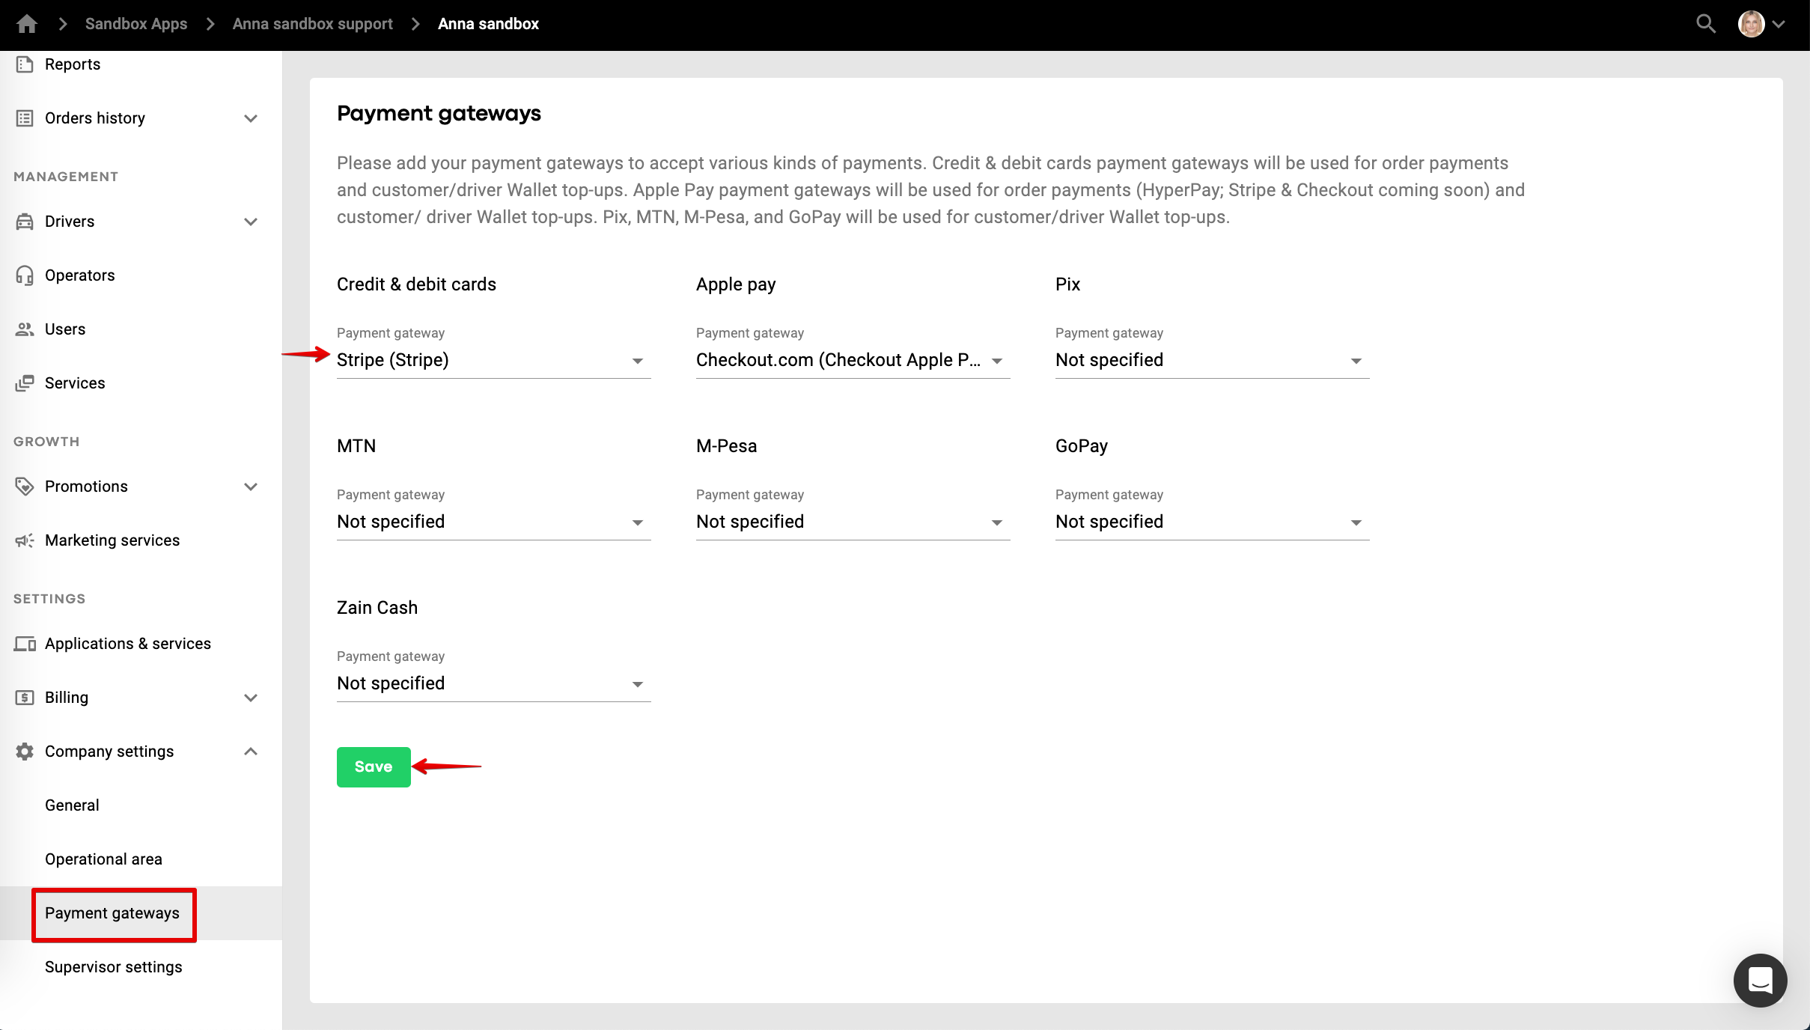Click the Operators headset icon
Image resolution: width=1810 pixels, height=1030 pixels.
25,275
